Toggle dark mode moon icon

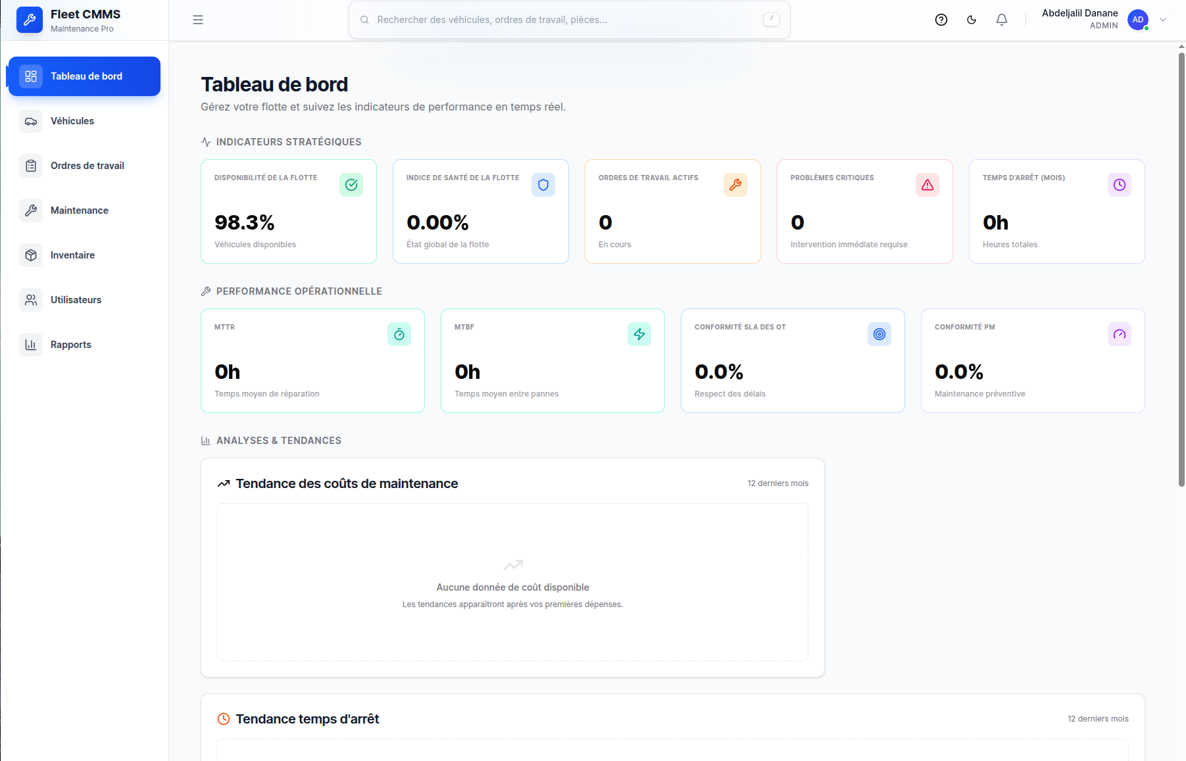click(972, 20)
